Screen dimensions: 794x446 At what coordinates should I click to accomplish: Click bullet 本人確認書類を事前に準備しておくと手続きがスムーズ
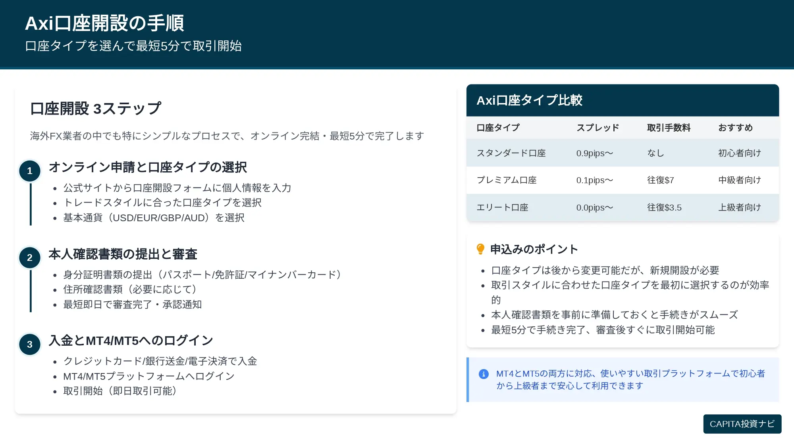(x=615, y=315)
